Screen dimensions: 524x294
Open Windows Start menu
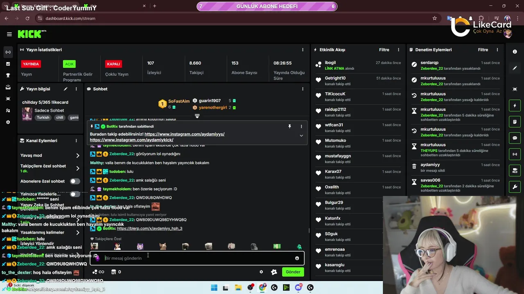[214, 287]
